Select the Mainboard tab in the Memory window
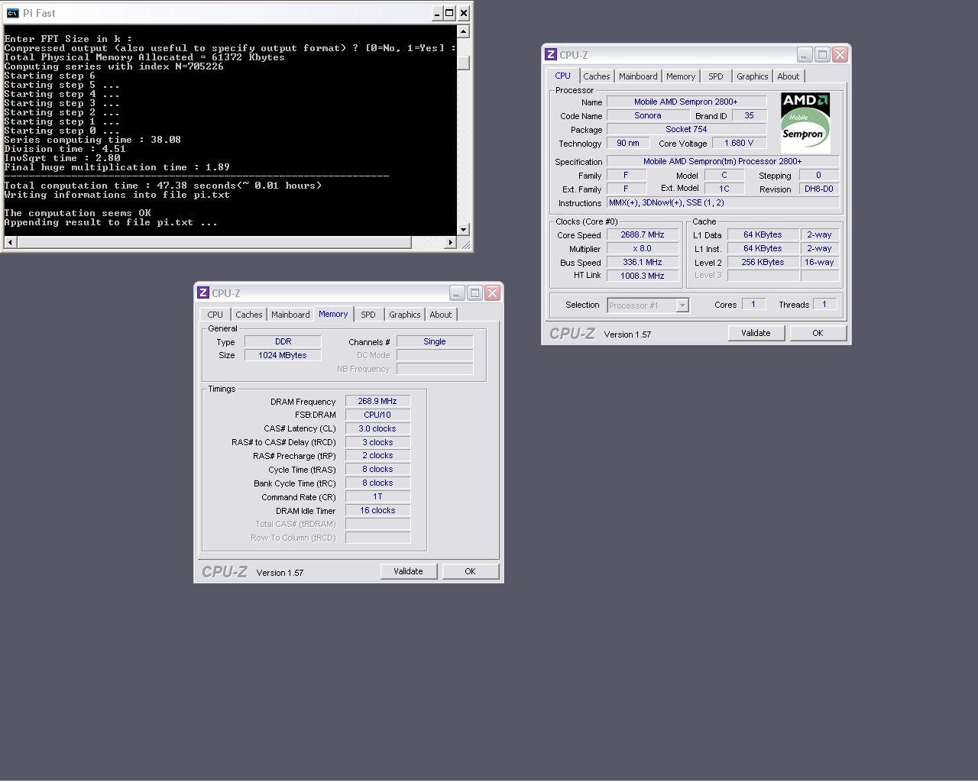978x782 pixels. [290, 315]
